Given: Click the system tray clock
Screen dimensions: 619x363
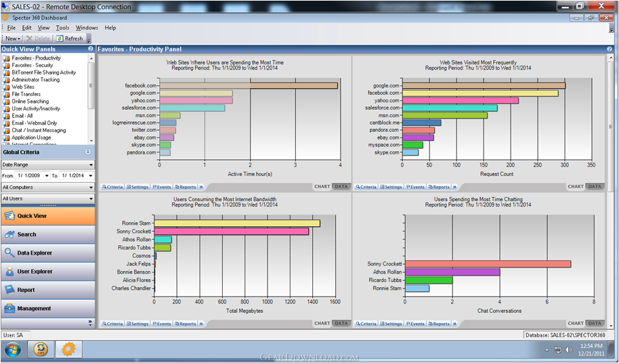Looking at the screenshot, I should (x=591, y=349).
